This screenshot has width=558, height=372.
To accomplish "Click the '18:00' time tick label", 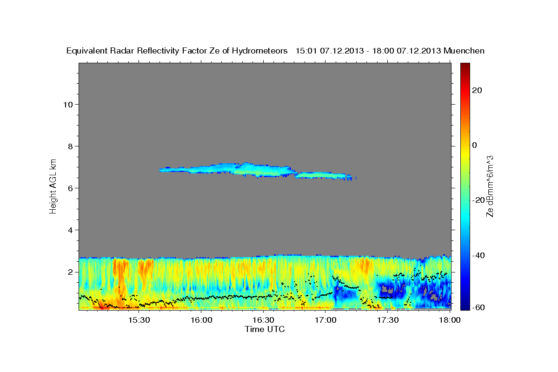I will pyautogui.click(x=450, y=320).
